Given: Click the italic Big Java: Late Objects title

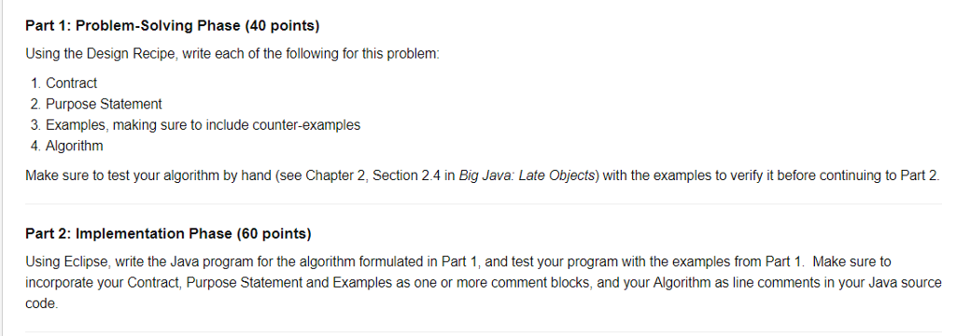Looking at the screenshot, I should (x=527, y=176).
